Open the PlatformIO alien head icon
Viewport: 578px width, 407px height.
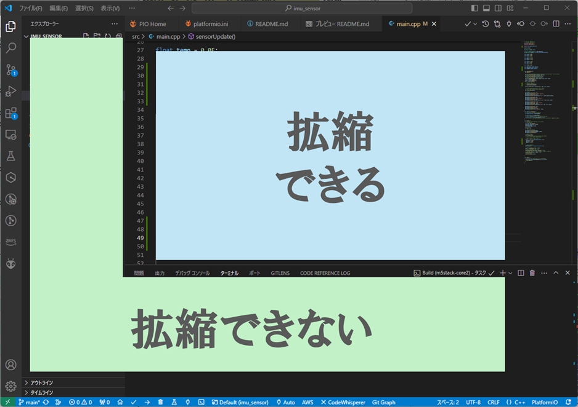pyautogui.click(x=10, y=263)
